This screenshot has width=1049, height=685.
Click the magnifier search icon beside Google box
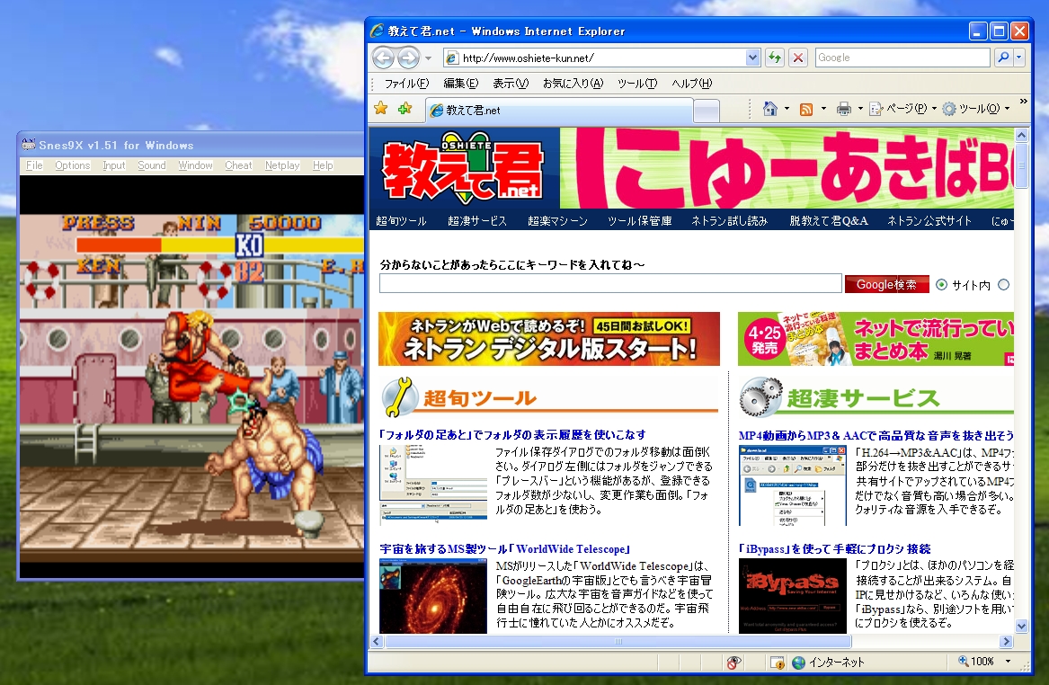point(1003,58)
